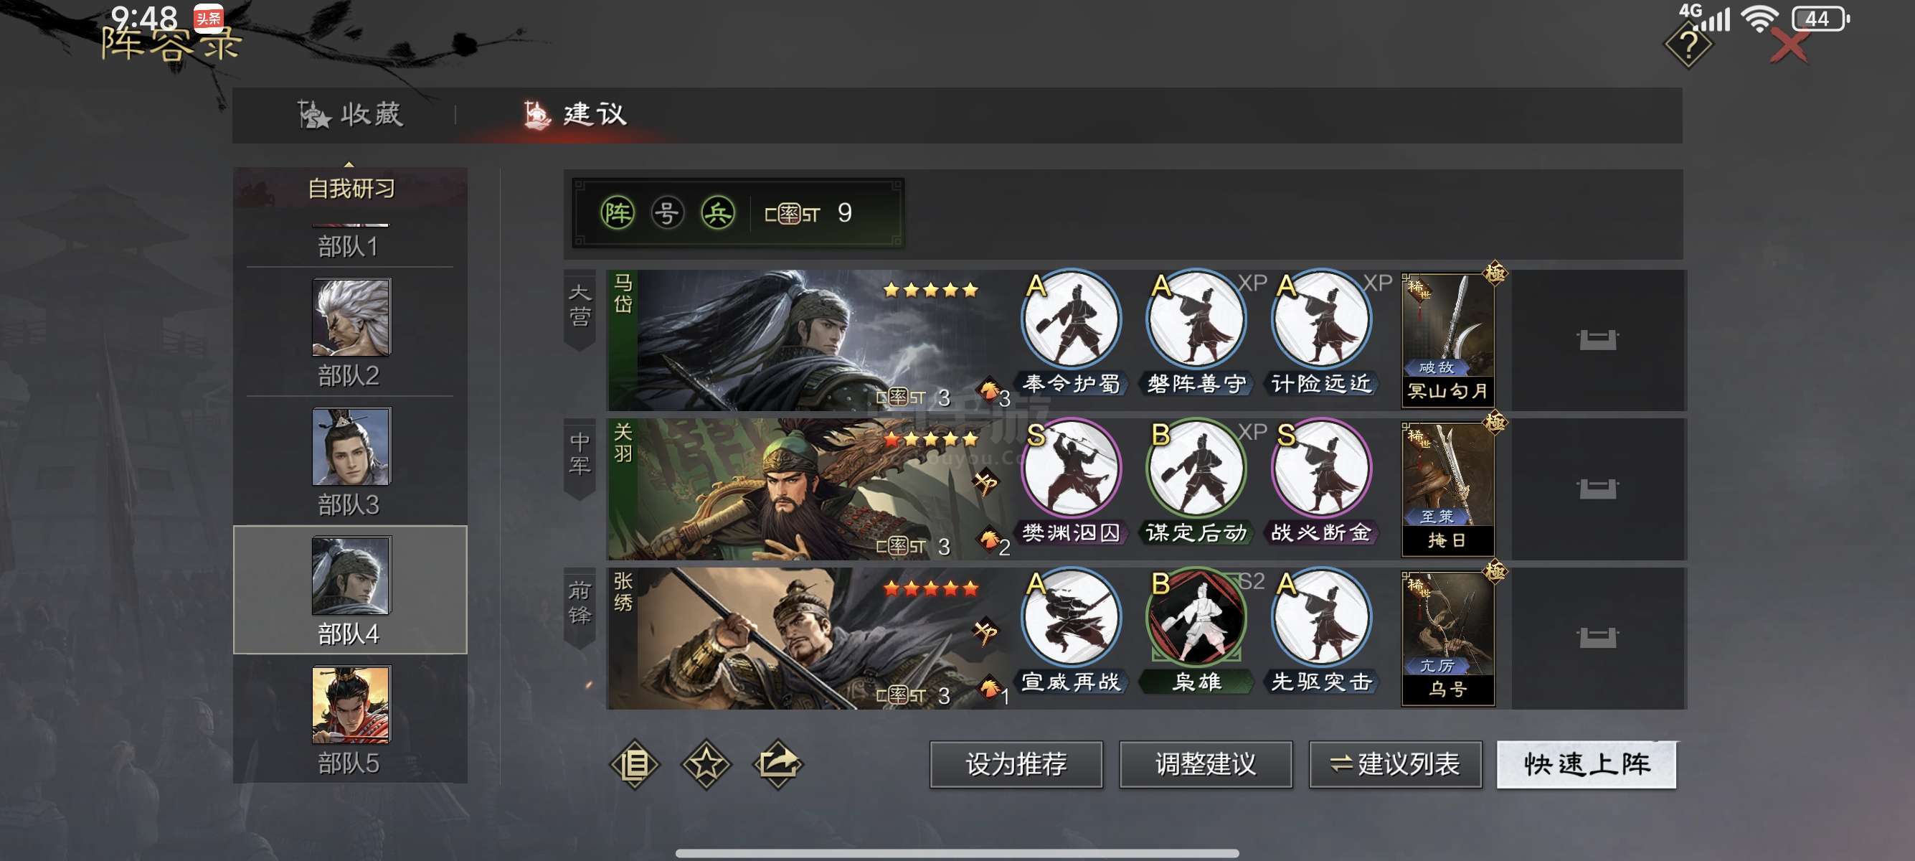Toggle the 阵 formation badge
The height and width of the screenshot is (861, 1915).
click(x=617, y=213)
